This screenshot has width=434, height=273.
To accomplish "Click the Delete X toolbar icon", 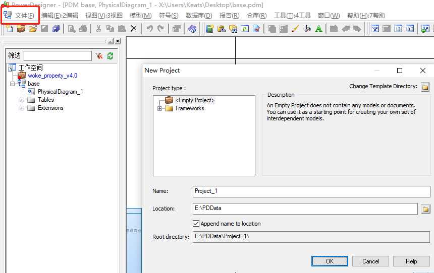I will pos(133,29).
